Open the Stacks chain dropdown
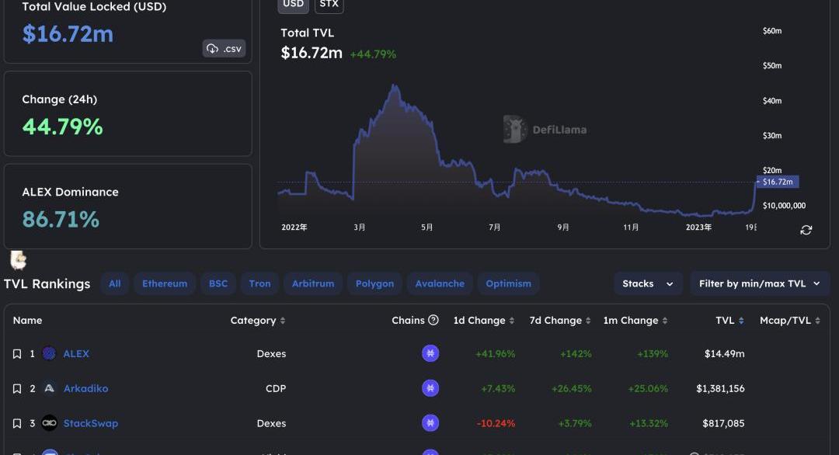The image size is (839, 455). pos(648,283)
